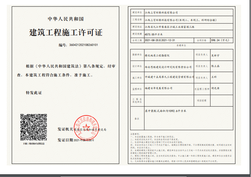Viewport: 251px width, 177px height.
Task: Click the 勘察单位 value 赣北地质工程勘察院
Action: click(x=157, y=55)
